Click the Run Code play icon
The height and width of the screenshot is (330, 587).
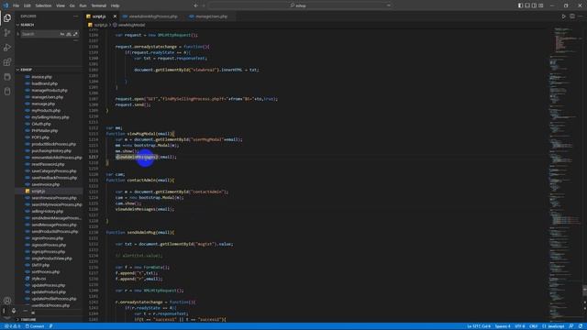tap(563, 16)
